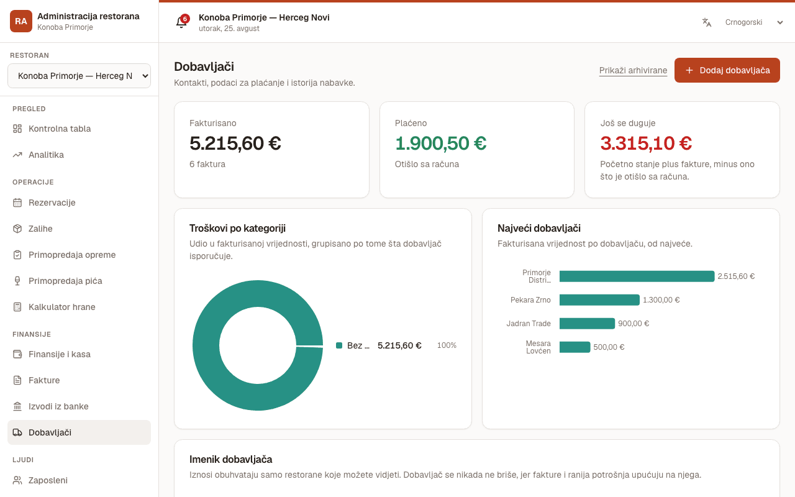Open Zalihe inventory page
Screen dimensions: 795x497
pyautogui.click(x=79, y=229)
